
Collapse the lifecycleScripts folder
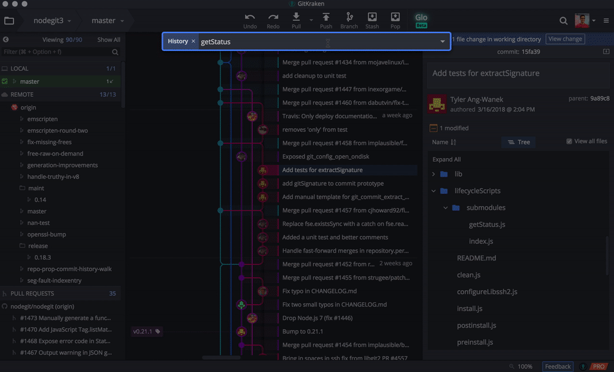433,191
